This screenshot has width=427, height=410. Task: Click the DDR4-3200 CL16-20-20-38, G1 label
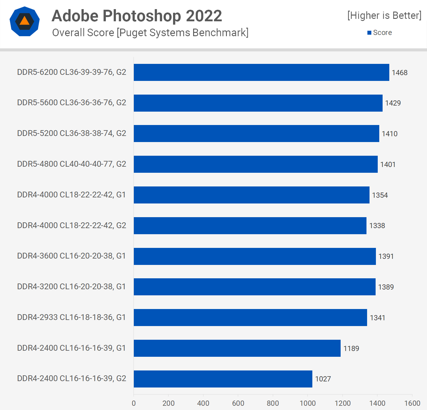[71, 287]
